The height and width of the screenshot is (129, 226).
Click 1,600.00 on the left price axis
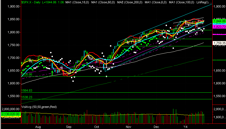[x=13, y=83]
